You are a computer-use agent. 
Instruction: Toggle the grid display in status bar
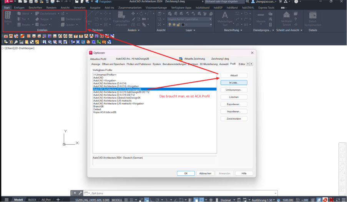(x=126, y=200)
